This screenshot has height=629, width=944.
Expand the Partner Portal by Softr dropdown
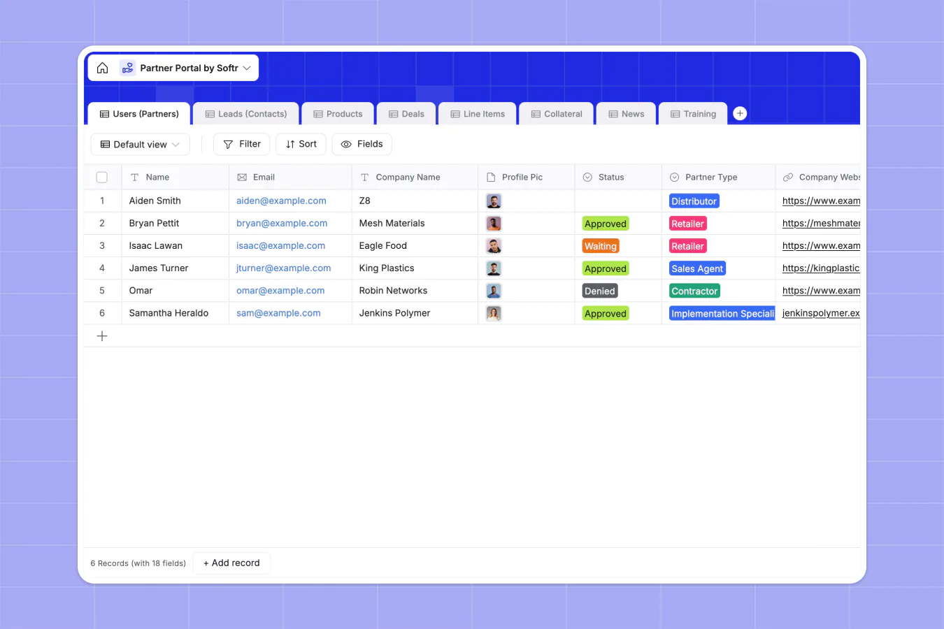(x=246, y=67)
